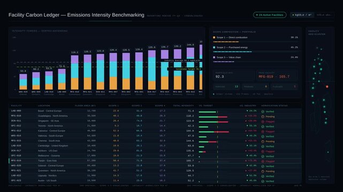Click the cyan Scope 2 color swatch
The image size is (343, 192).
[214, 47]
